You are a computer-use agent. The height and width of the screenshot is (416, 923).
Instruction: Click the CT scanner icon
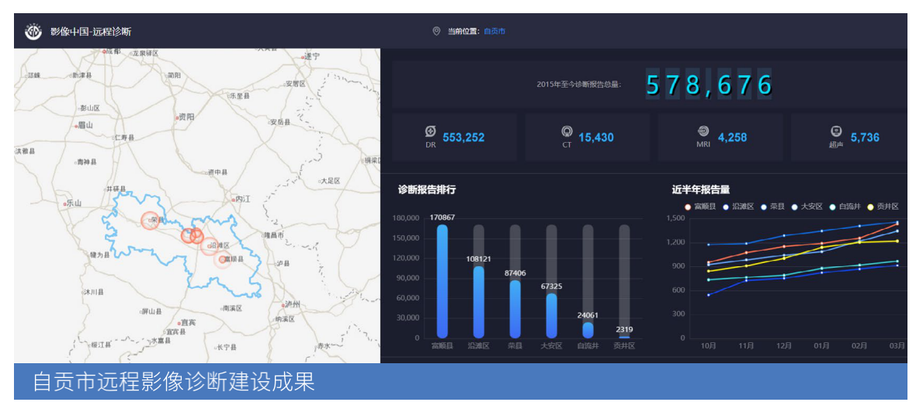(x=567, y=132)
